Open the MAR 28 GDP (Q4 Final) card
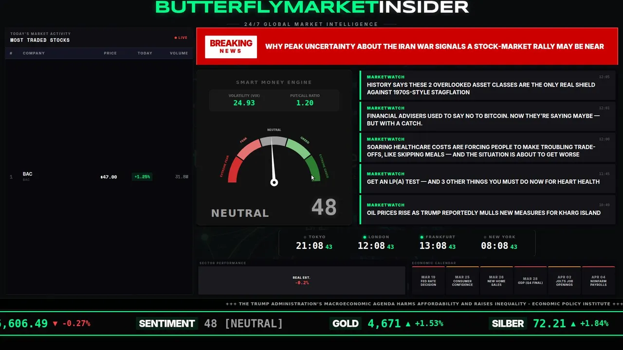The height and width of the screenshot is (350, 623). 531,280
